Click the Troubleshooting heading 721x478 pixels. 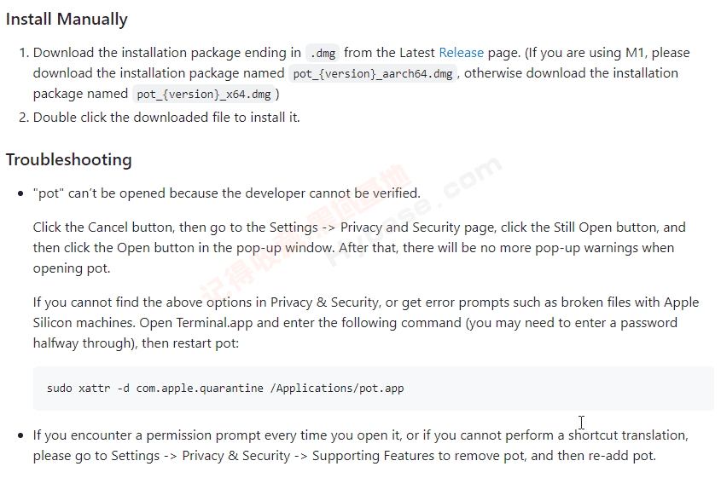click(x=69, y=160)
